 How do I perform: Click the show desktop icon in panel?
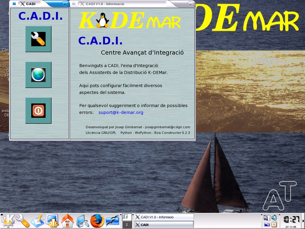click(53, 221)
